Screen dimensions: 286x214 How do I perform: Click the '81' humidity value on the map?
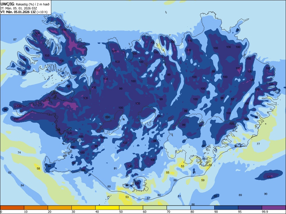[179, 196]
